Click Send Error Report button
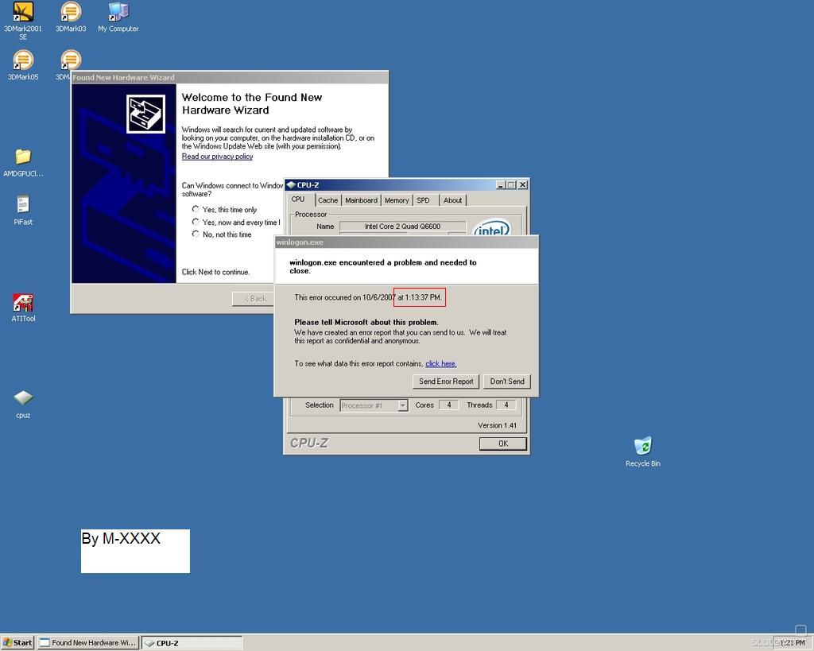This screenshot has height=651, width=814. (446, 382)
